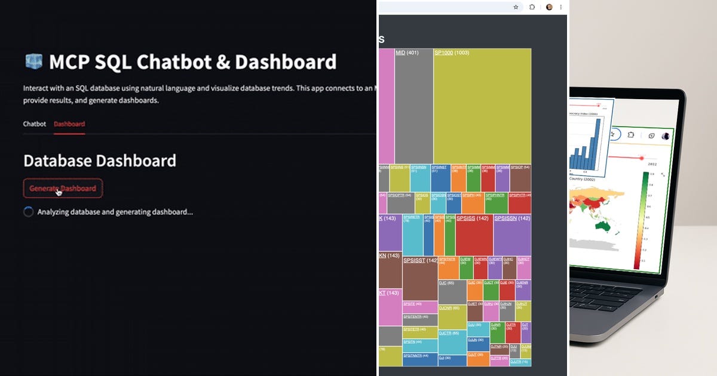Click the 'MCP SQL Chatbot & Dashboard' title
Viewport: 717px width, 376px height.
coord(192,61)
